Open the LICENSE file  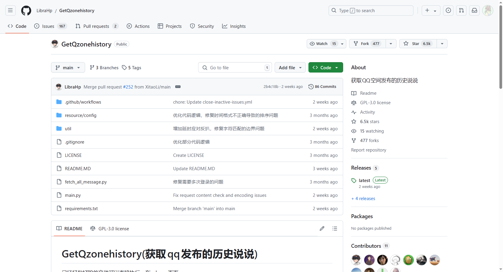tap(73, 155)
